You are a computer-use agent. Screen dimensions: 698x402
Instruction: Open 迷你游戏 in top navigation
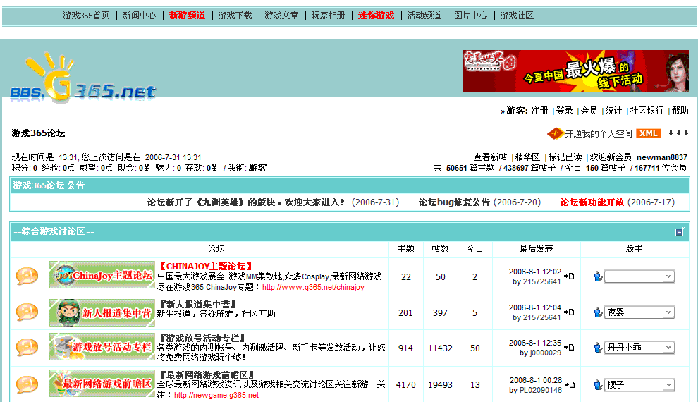376,16
